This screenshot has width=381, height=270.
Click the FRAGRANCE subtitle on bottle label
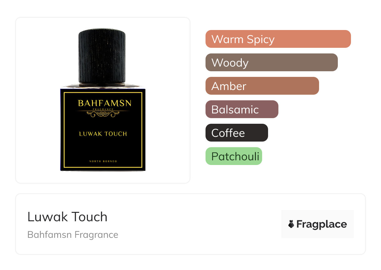[103, 109]
